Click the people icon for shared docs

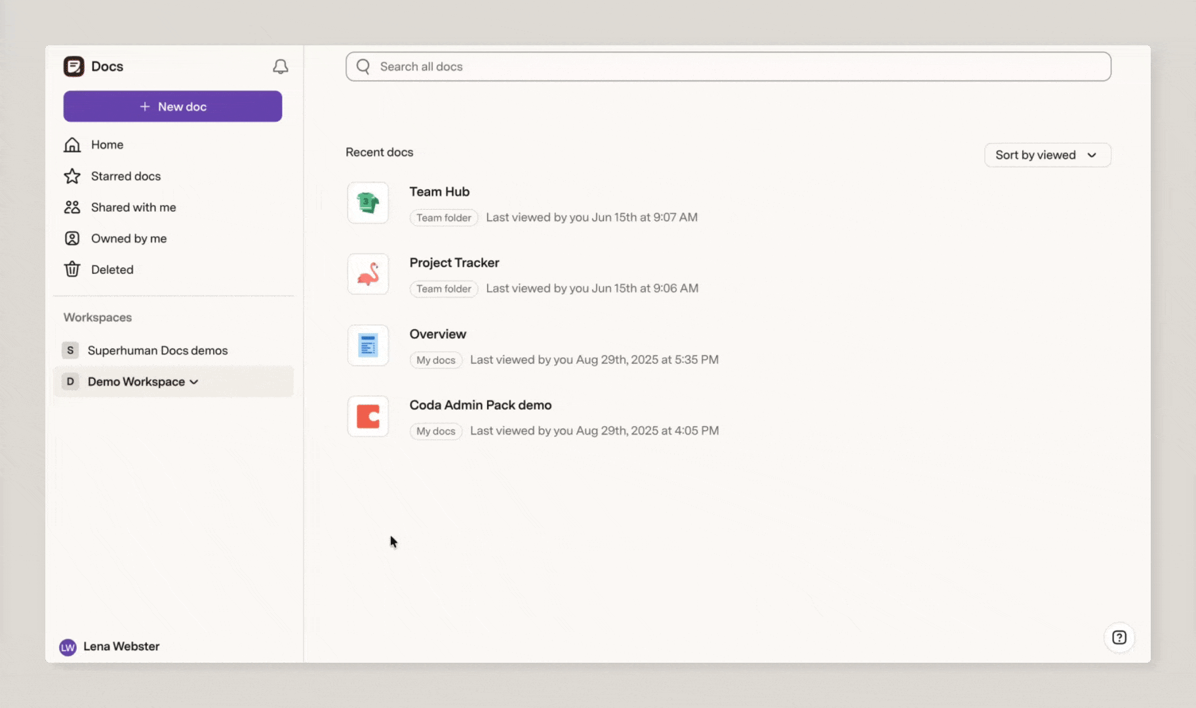click(x=72, y=207)
